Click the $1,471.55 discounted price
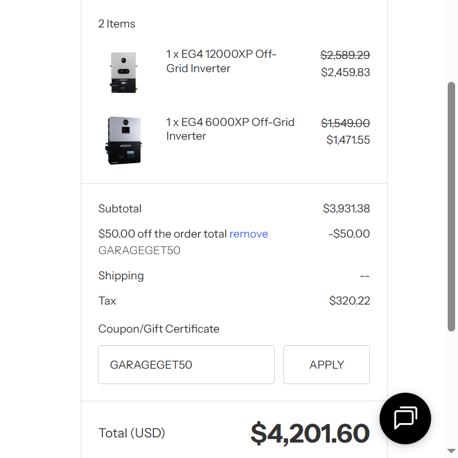458x458 pixels. 348,140
